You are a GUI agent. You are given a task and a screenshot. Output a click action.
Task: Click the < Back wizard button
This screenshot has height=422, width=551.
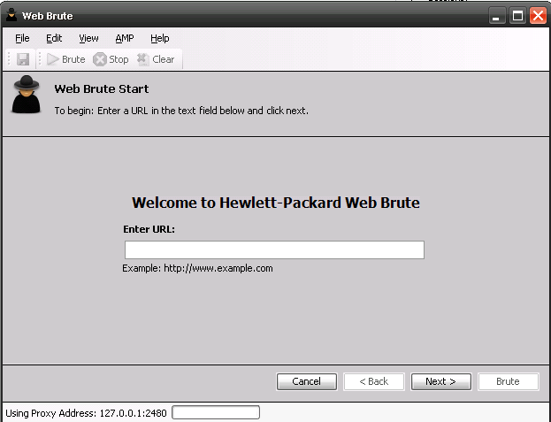pyautogui.click(x=374, y=381)
